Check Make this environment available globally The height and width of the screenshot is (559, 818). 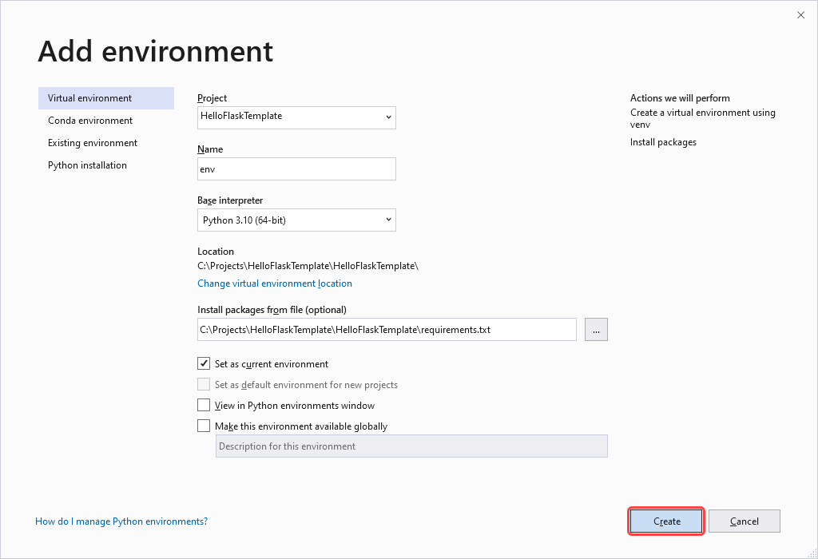pyautogui.click(x=204, y=426)
